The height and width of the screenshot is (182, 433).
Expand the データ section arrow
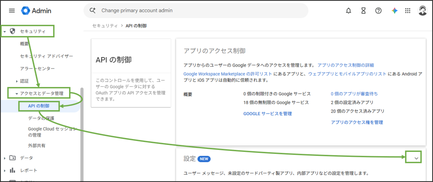point(5,158)
